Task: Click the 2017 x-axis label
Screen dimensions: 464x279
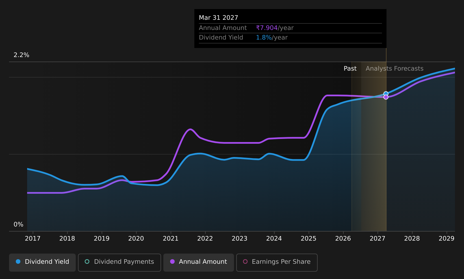Action: (33, 239)
